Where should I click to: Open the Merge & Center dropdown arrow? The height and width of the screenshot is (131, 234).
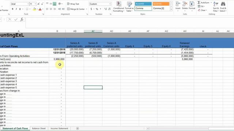(87, 9)
